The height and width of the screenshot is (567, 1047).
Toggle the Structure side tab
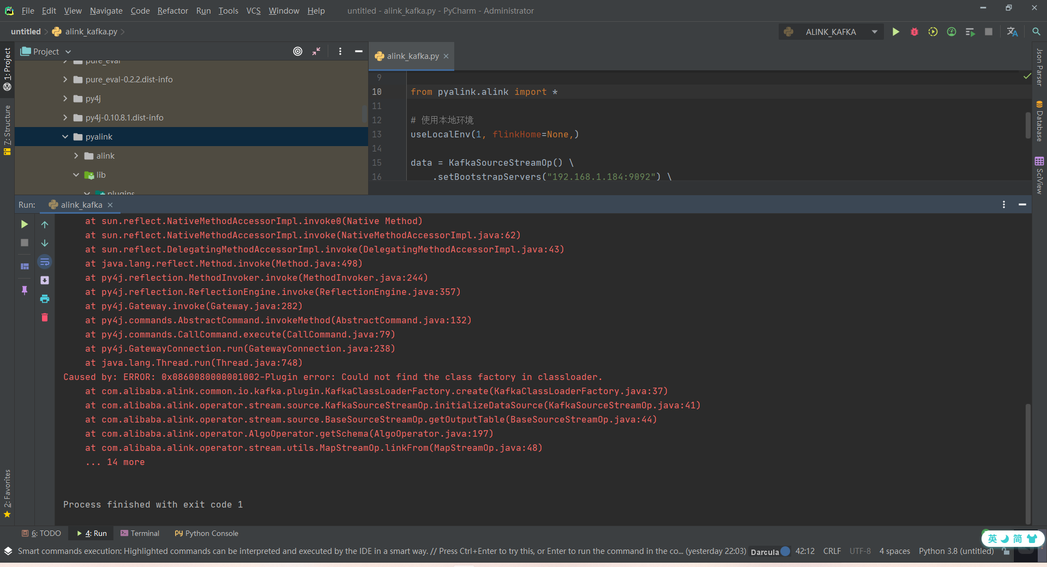(7, 130)
